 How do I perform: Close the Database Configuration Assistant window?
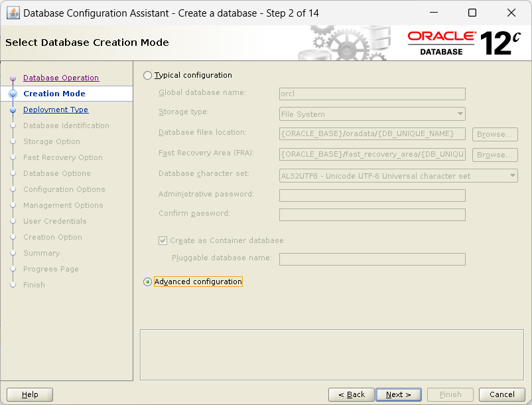(511, 13)
